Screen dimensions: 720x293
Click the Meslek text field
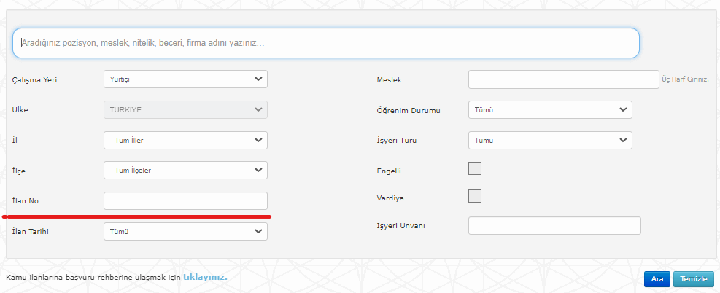click(563, 79)
